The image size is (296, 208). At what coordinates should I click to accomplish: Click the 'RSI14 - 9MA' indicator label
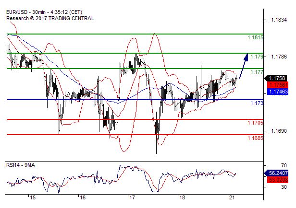pos(21,165)
